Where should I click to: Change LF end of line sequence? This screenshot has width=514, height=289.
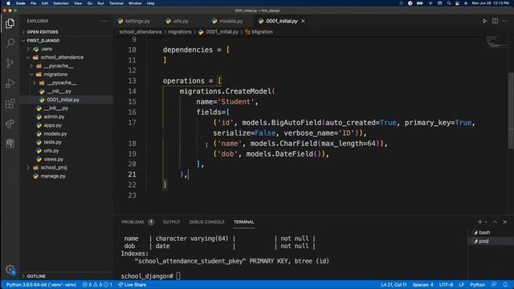point(461,285)
